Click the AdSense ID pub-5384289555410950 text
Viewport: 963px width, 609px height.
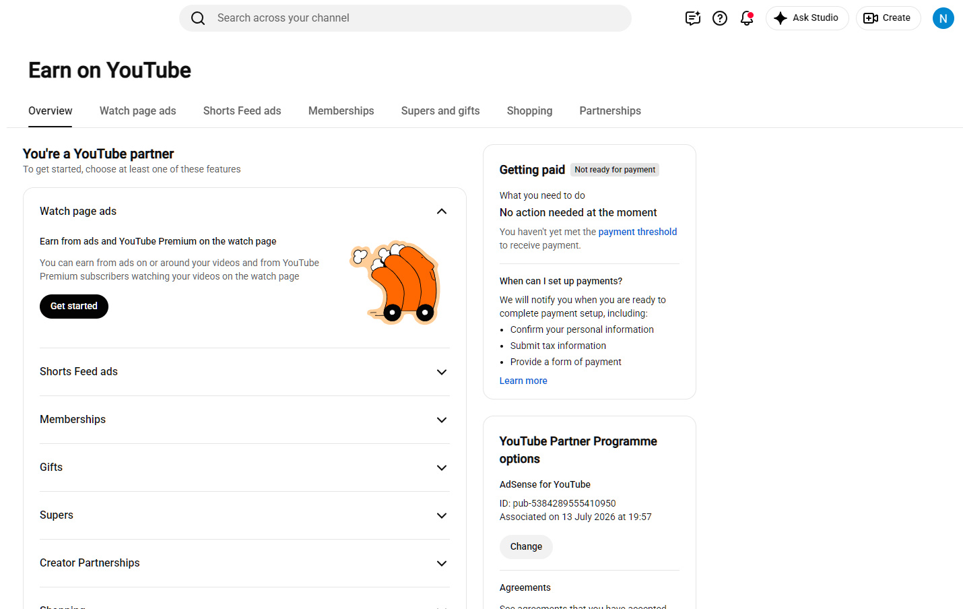pos(558,503)
